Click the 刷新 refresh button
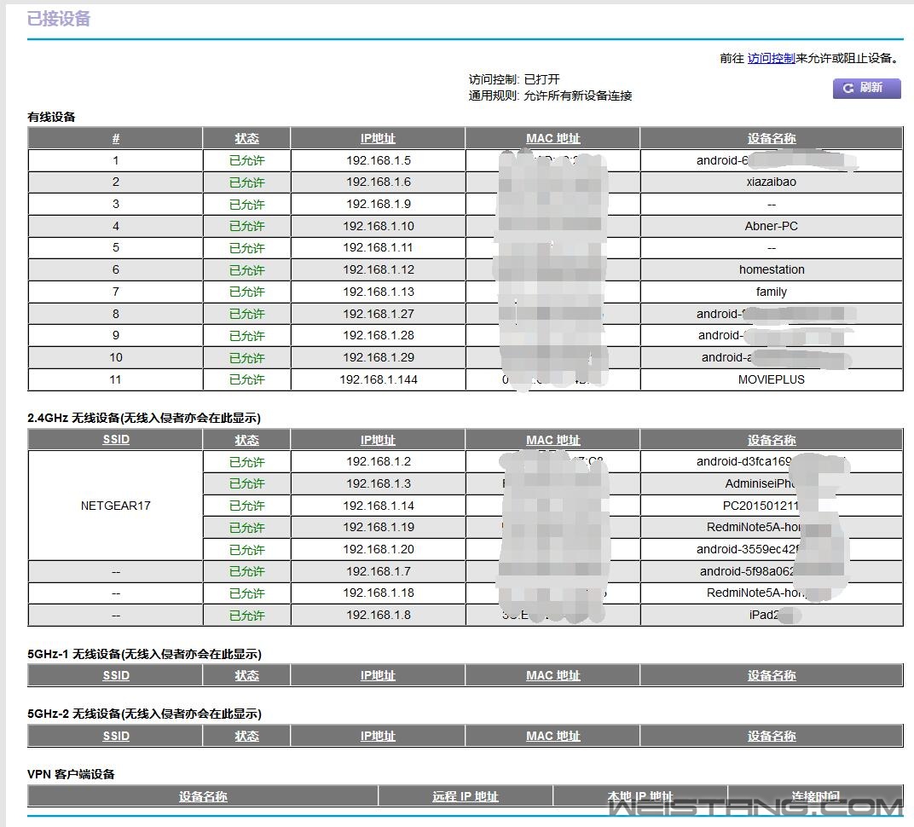 coord(866,88)
